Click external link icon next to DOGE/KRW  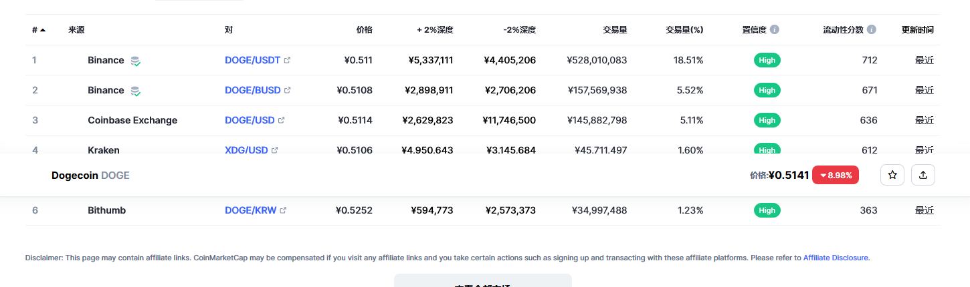pos(283,210)
